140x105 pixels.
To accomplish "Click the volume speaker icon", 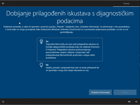I will tap(136, 102).
